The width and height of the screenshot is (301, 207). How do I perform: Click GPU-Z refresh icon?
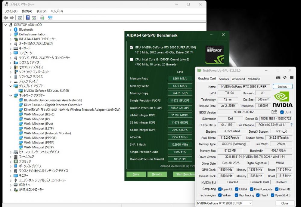[x=285, y=78]
